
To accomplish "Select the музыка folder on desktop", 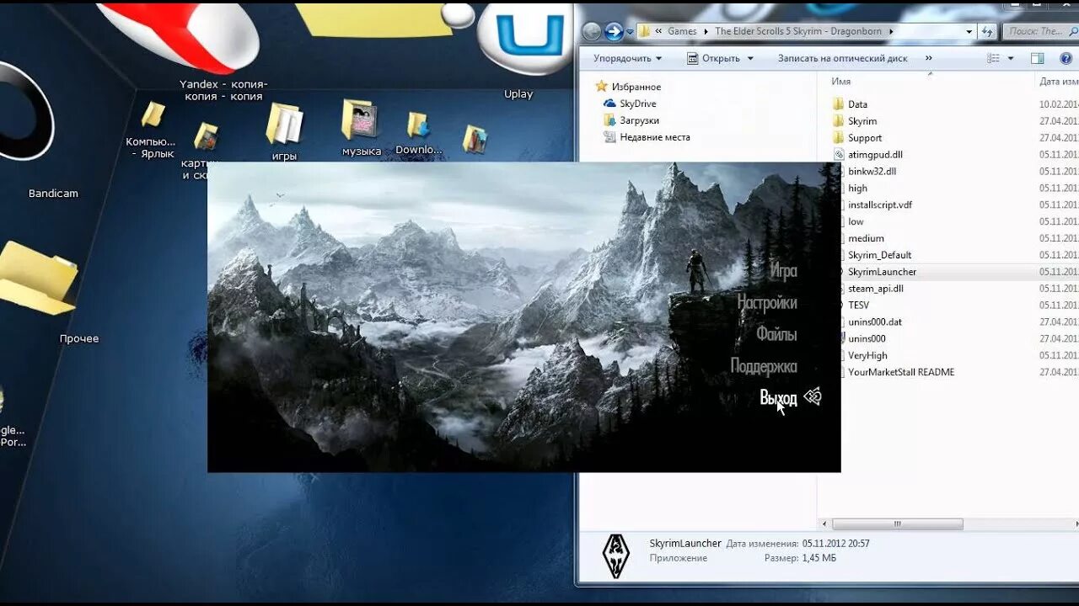I will click(x=361, y=129).
